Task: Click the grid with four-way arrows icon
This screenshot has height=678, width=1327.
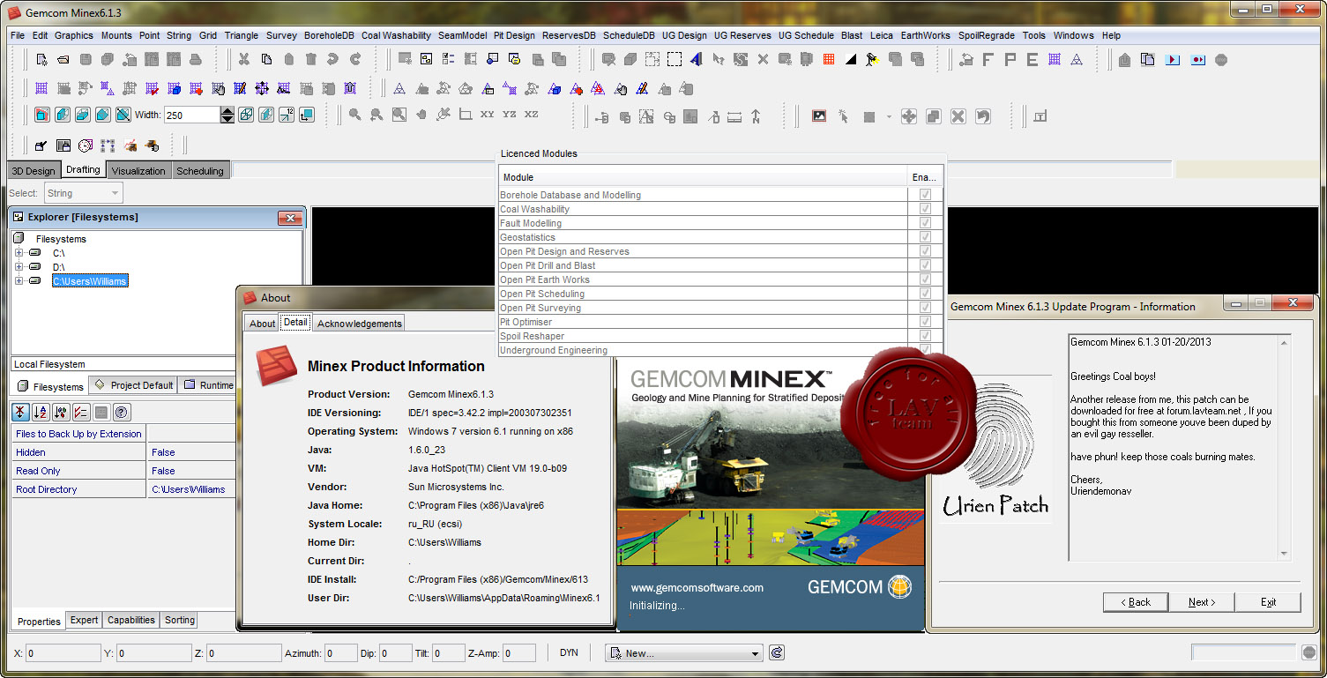Action: pos(262,89)
